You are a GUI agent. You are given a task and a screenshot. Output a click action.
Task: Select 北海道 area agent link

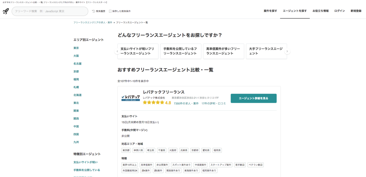pos(77,95)
